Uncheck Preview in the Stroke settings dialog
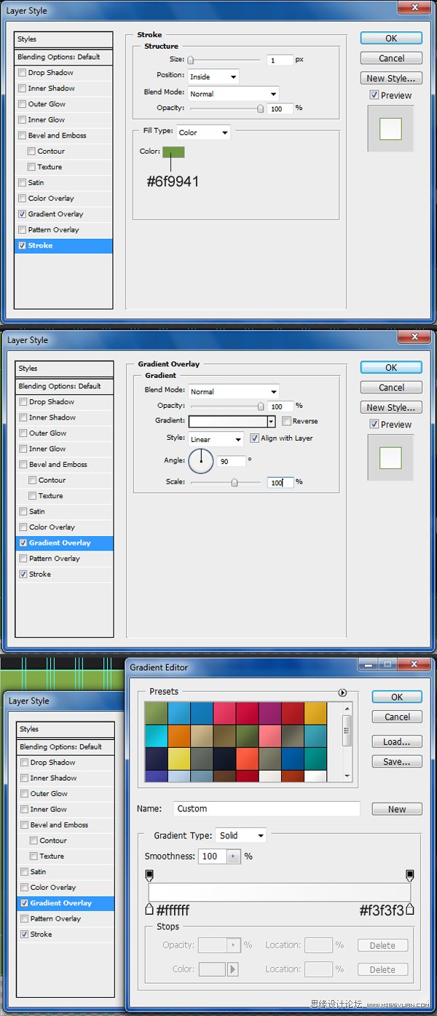Screen dimensions: 437x1016 coord(374,95)
